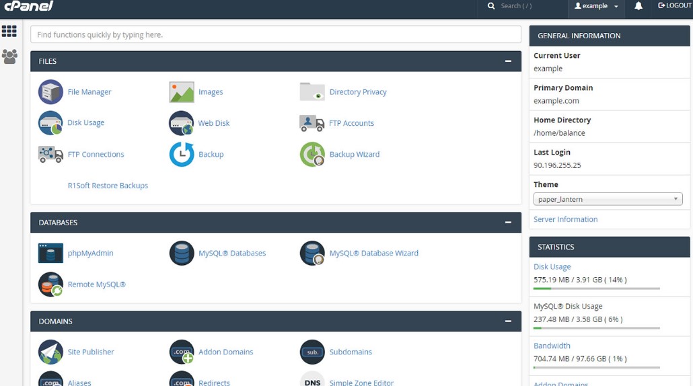Click the Disk Usage progress bar in Statistics
The width and height of the screenshot is (693, 386).
pos(596,288)
